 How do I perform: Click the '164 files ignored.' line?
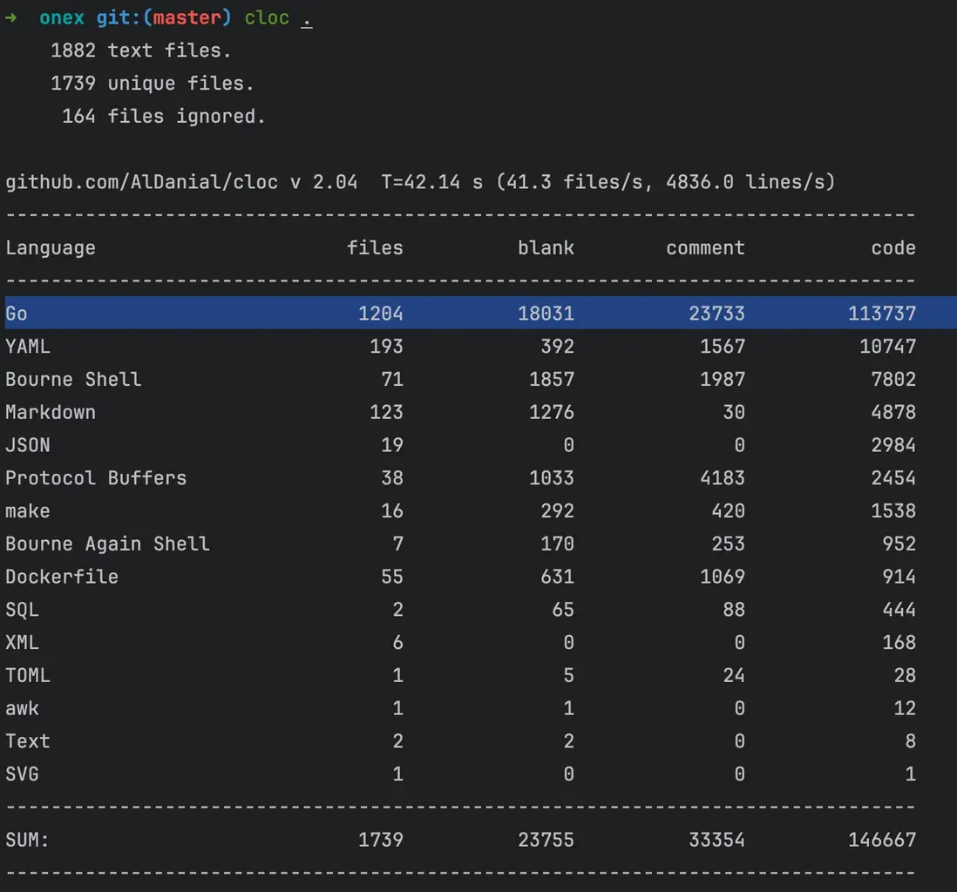(163, 116)
